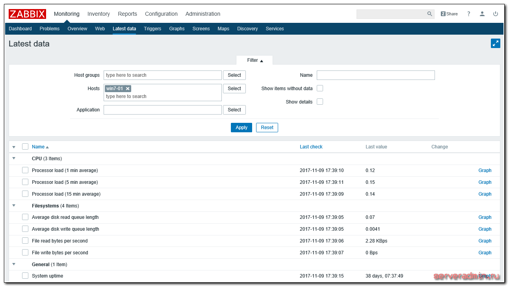The width and height of the screenshot is (509, 287).
Task: Enable the Show details checkbox
Action: pyautogui.click(x=320, y=102)
